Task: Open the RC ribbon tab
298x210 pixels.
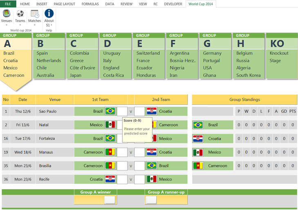Action: pos(155,4)
